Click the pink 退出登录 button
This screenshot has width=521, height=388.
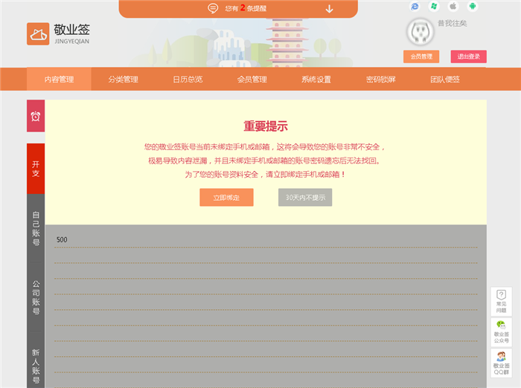click(468, 56)
